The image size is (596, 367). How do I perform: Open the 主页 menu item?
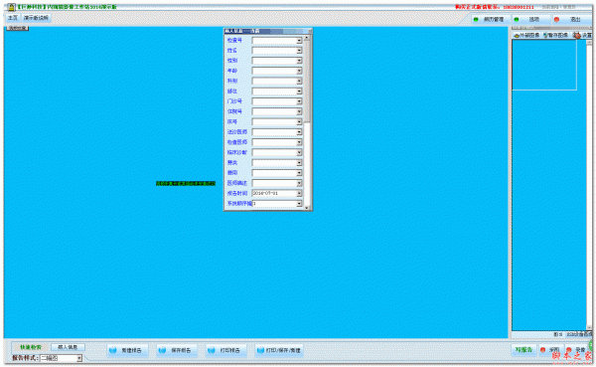(13, 18)
